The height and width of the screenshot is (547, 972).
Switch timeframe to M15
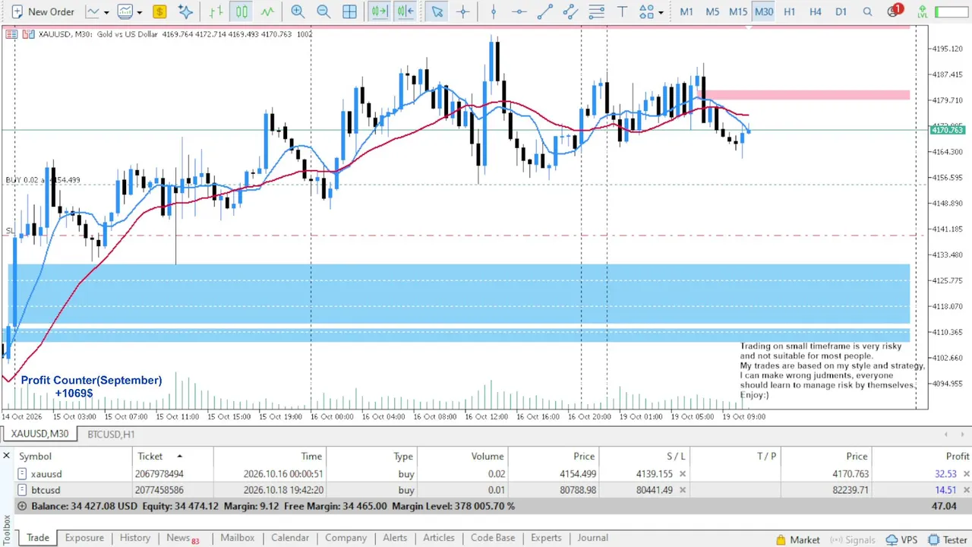coord(738,11)
